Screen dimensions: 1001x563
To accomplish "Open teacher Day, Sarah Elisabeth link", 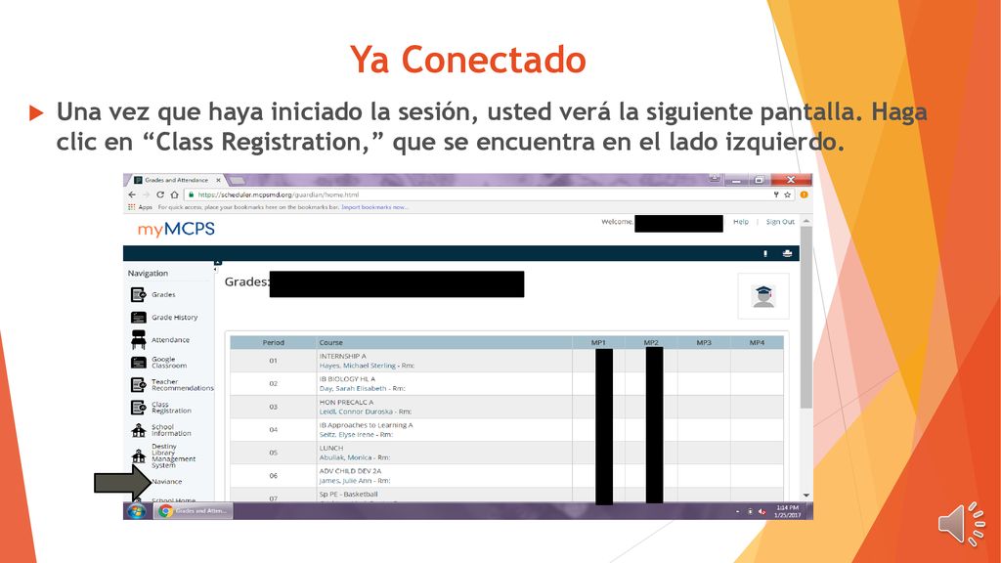I will tap(352, 388).
